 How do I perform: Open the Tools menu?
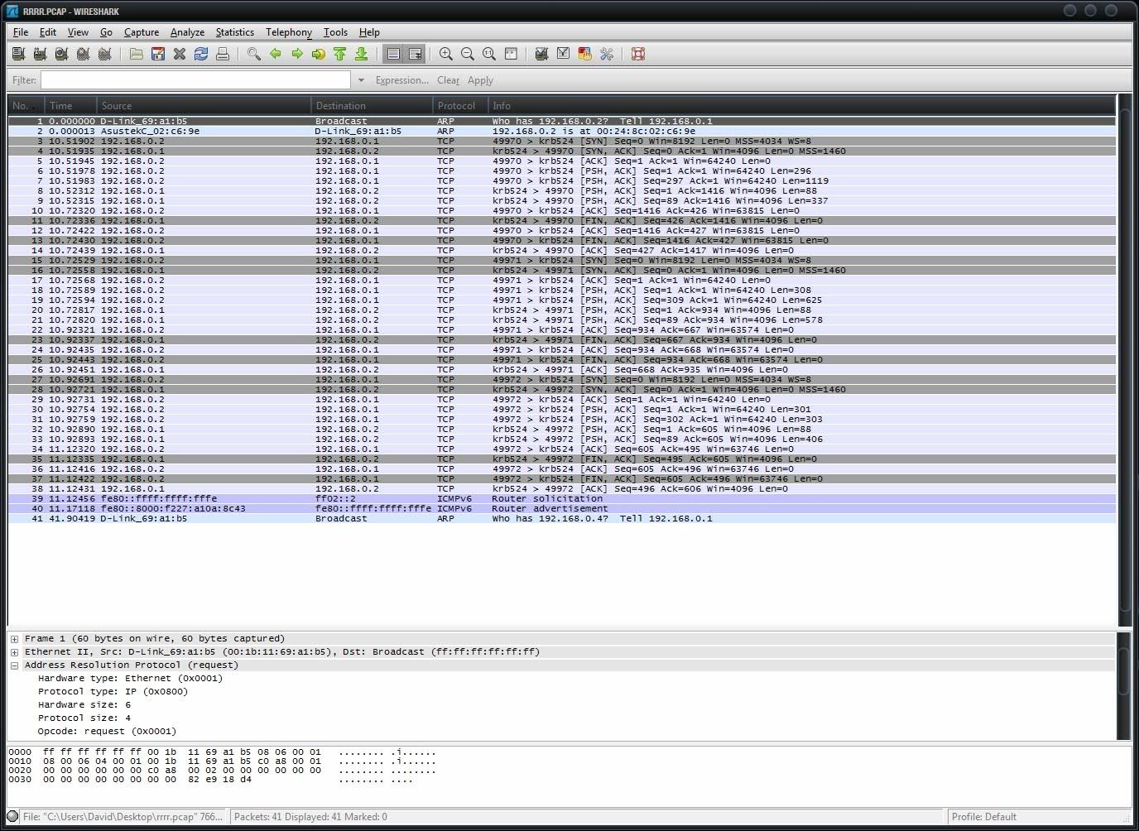point(335,32)
